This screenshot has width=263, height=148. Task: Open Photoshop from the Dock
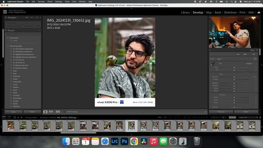124,141
